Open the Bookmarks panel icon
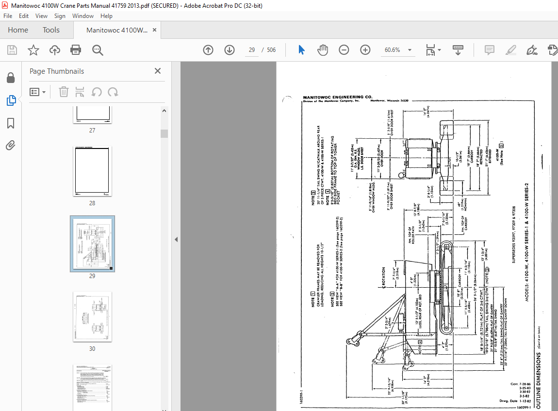The height and width of the screenshot is (411, 558). (x=11, y=123)
